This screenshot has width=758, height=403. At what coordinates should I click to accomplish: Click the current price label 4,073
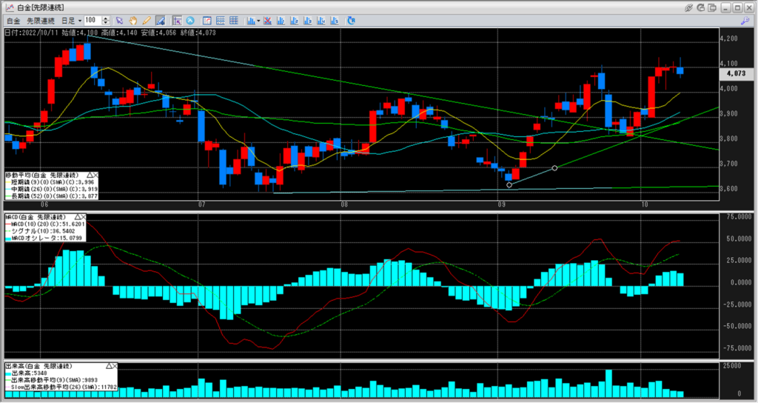(x=736, y=73)
